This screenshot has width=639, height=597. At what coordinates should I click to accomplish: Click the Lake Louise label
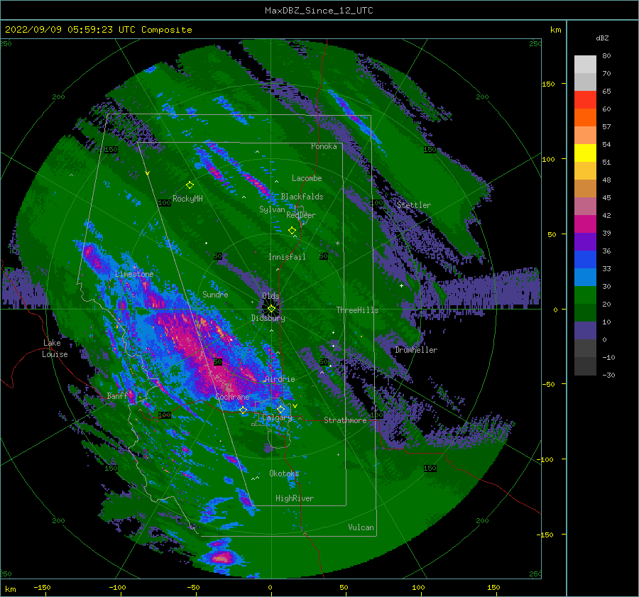[x=55, y=349]
